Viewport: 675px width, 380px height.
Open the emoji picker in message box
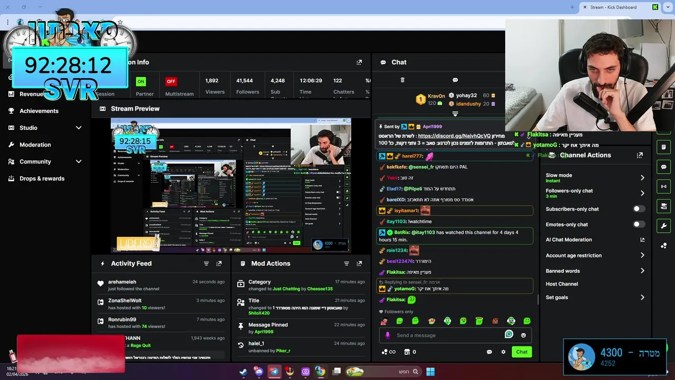(523, 335)
